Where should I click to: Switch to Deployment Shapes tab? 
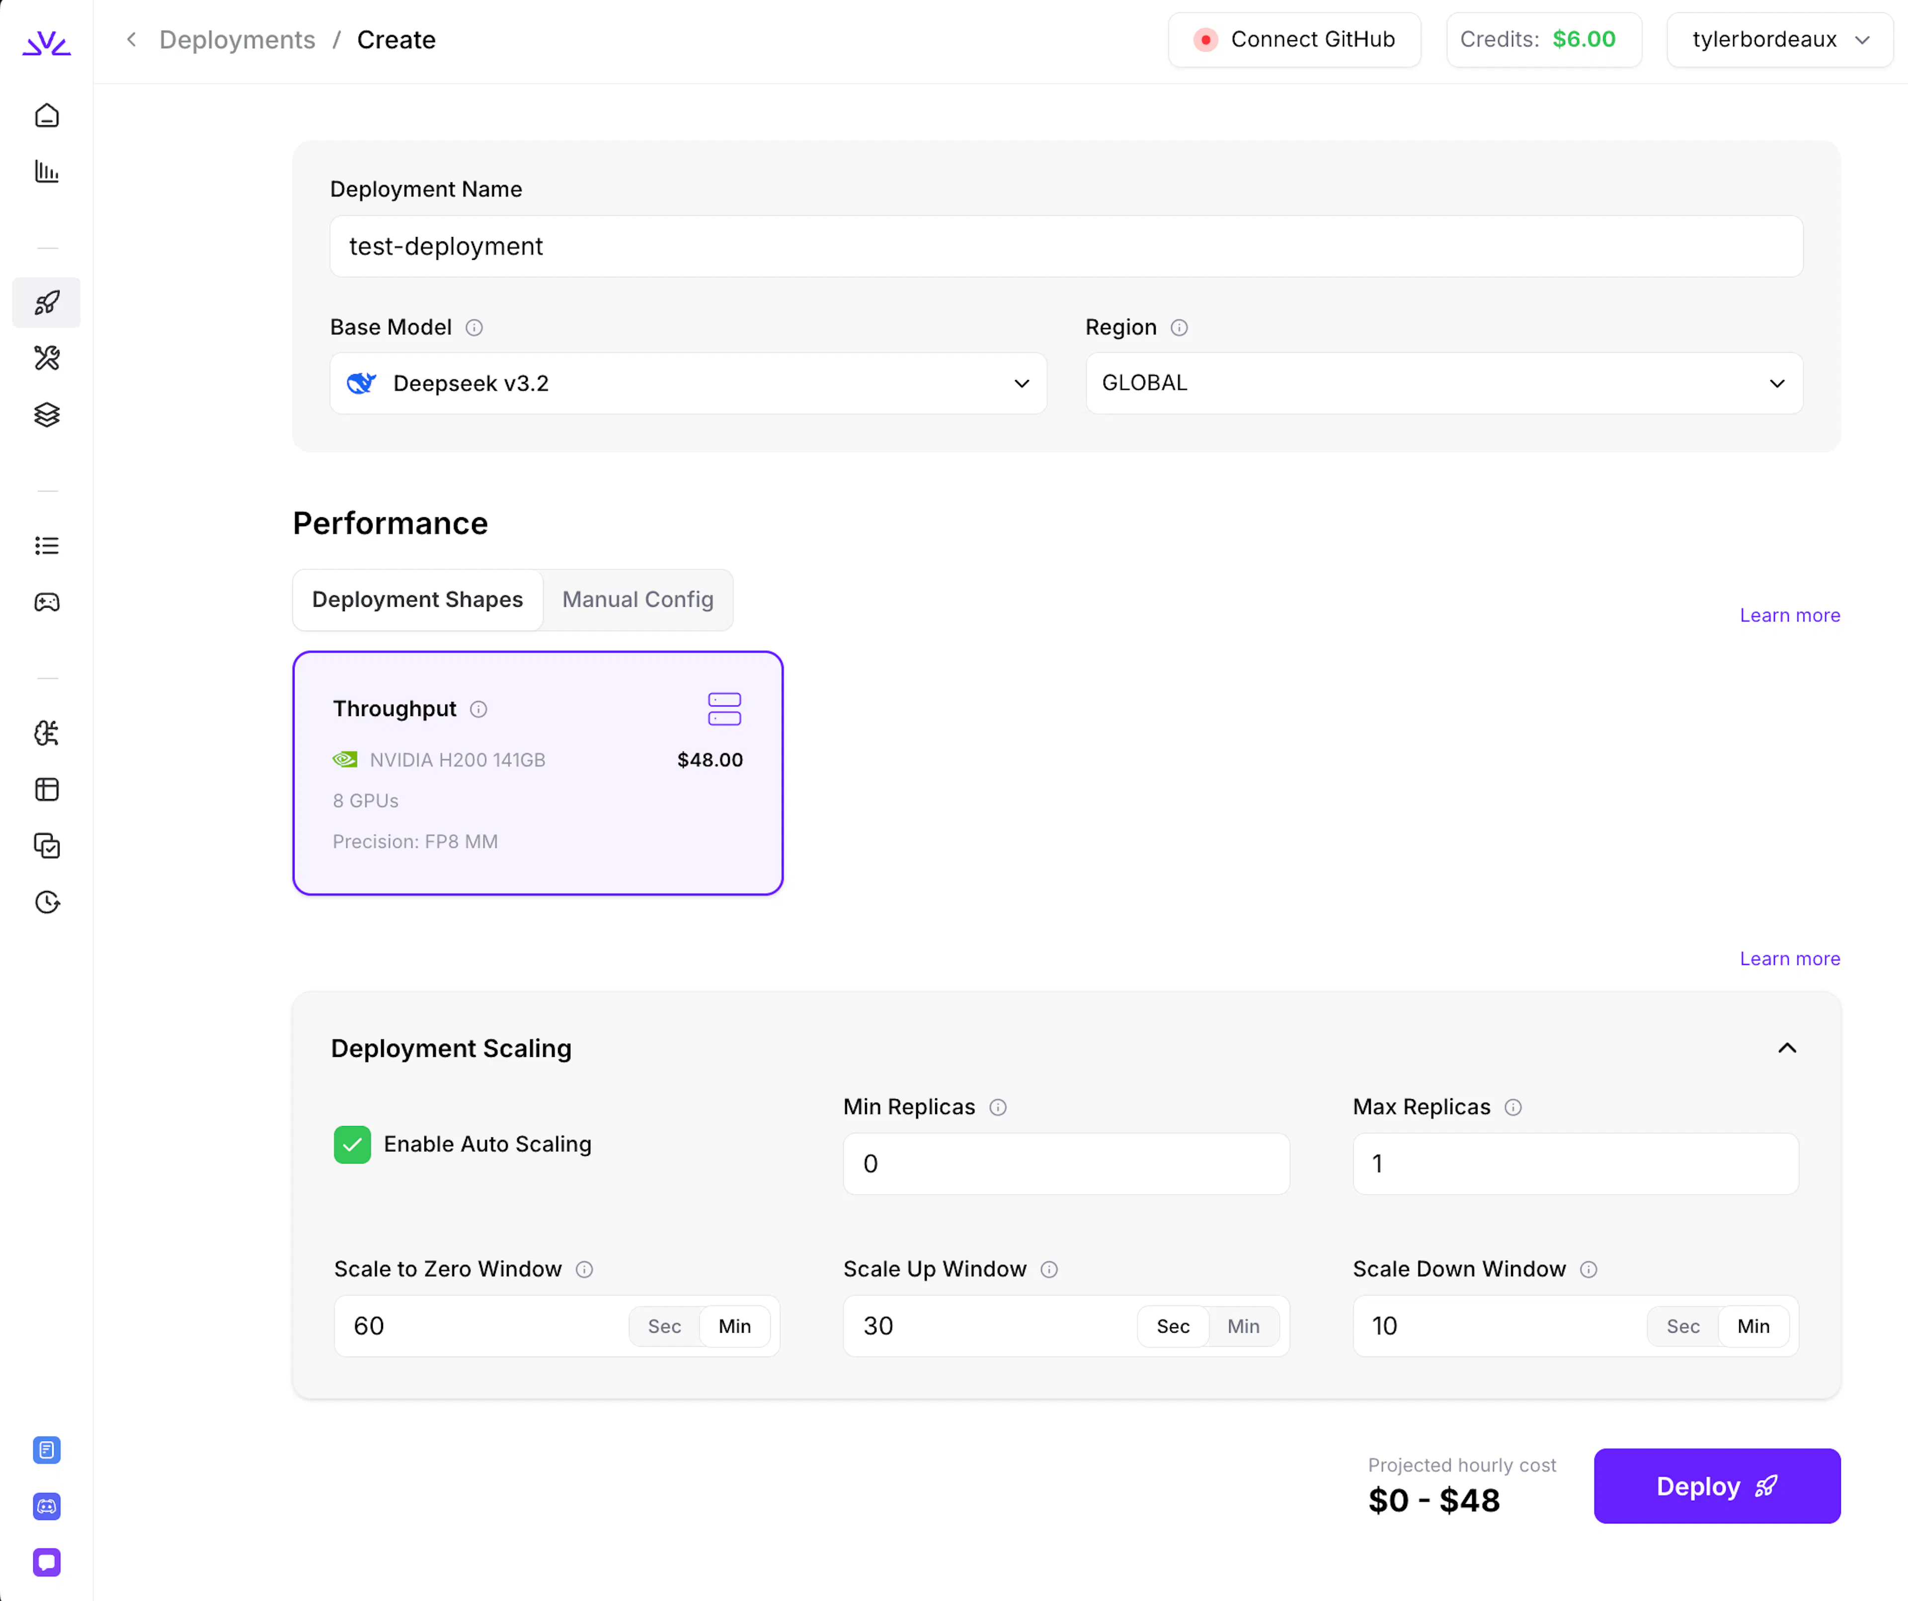[417, 600]
